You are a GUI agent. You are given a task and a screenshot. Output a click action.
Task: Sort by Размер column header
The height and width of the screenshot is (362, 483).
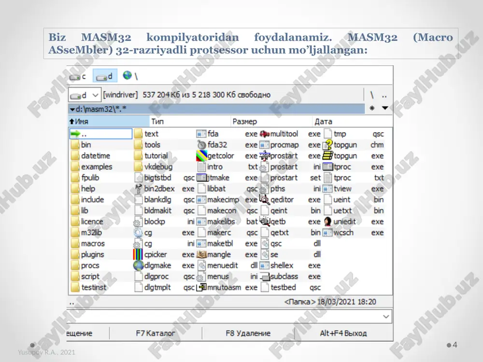click(x=271, y=121)
